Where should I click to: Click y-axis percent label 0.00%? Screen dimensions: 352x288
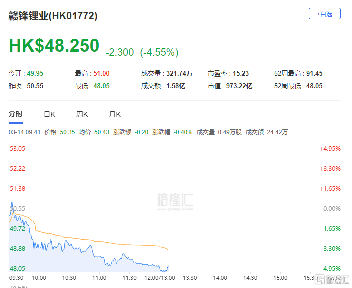[x=332, y=209]
